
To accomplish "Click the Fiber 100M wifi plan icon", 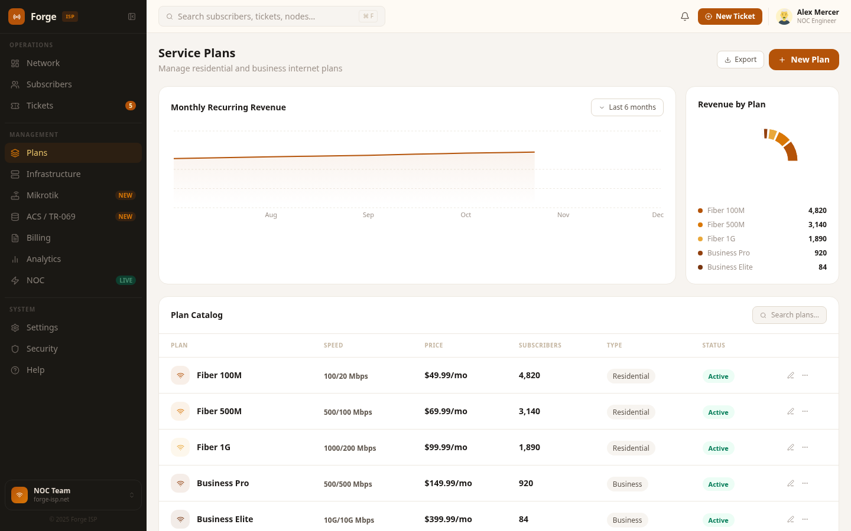I will tap(180, 375).
